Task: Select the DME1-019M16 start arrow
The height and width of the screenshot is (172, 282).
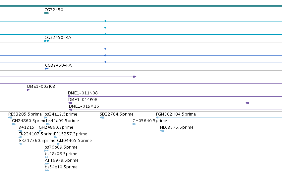Action: [x=71, y=110]
